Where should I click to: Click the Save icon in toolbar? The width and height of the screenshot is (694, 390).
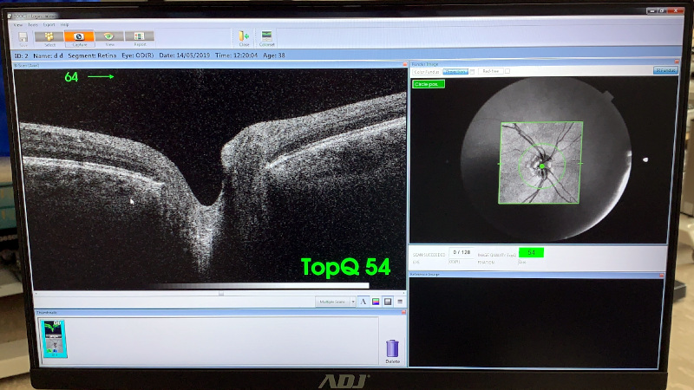(23, 37)
